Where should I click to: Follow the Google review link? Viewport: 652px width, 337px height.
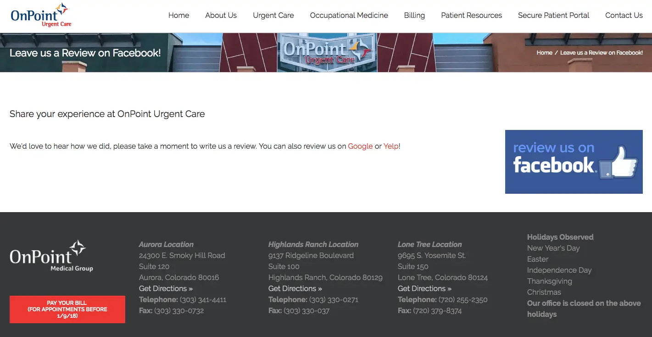pyautogui.click(x=360, y=146)
